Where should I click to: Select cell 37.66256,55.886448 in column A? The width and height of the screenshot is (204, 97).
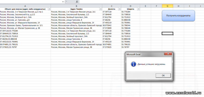click(x=25, y=39)
